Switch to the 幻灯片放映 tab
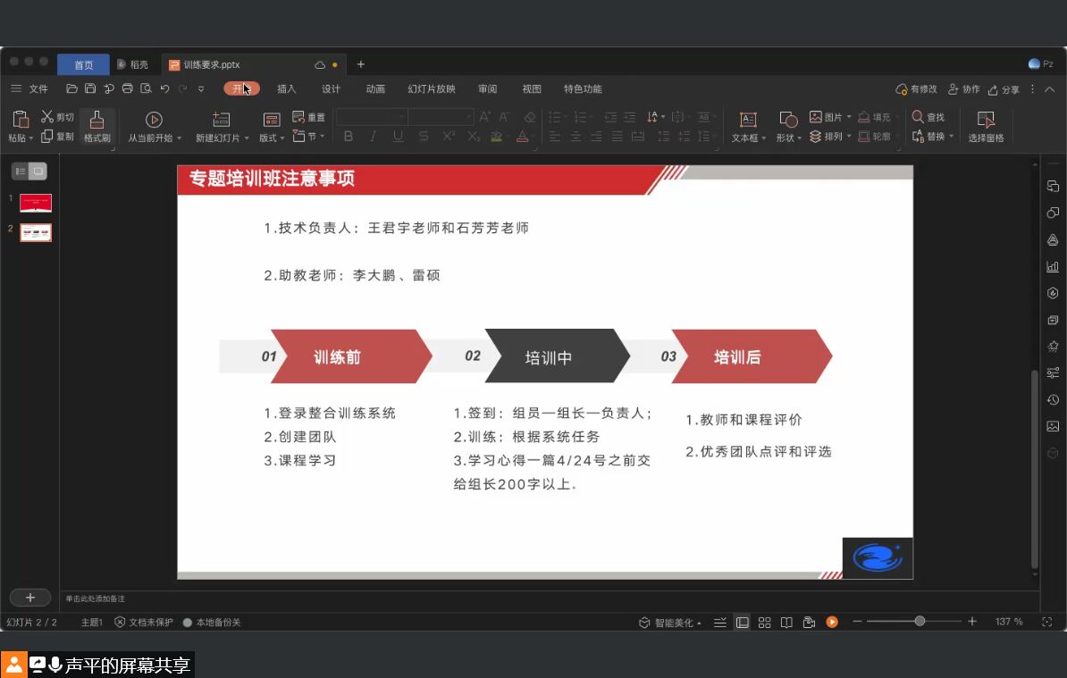 [432, 89]
